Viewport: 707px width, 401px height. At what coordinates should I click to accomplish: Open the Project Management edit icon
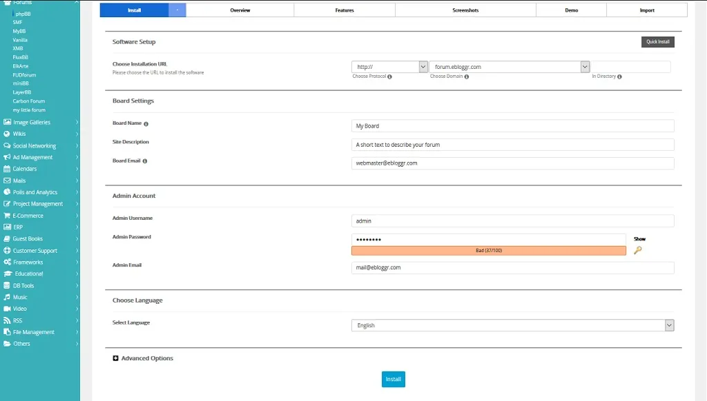pos(7,203)
